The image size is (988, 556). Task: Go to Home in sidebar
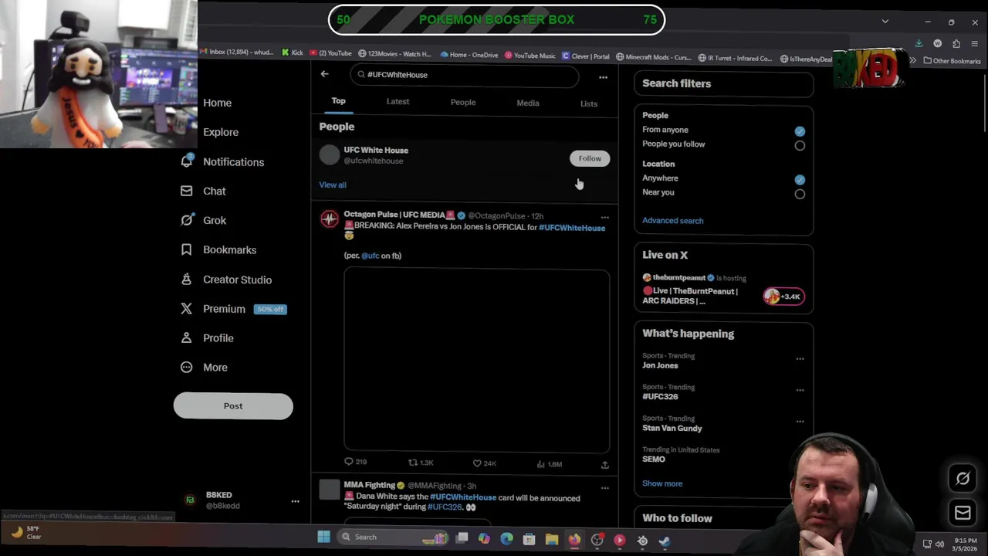217,103
